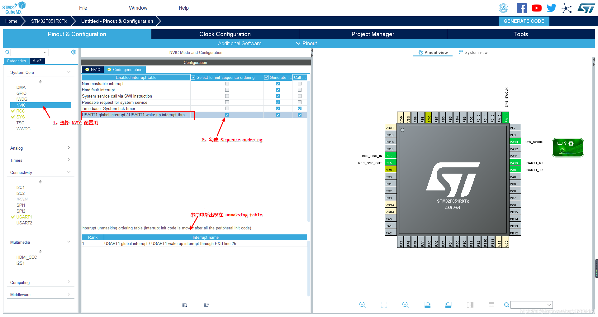Open ST YouTube channel icon

[536, 8]
